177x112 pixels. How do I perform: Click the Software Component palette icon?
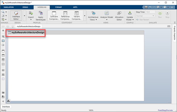[x=3, y=51]
